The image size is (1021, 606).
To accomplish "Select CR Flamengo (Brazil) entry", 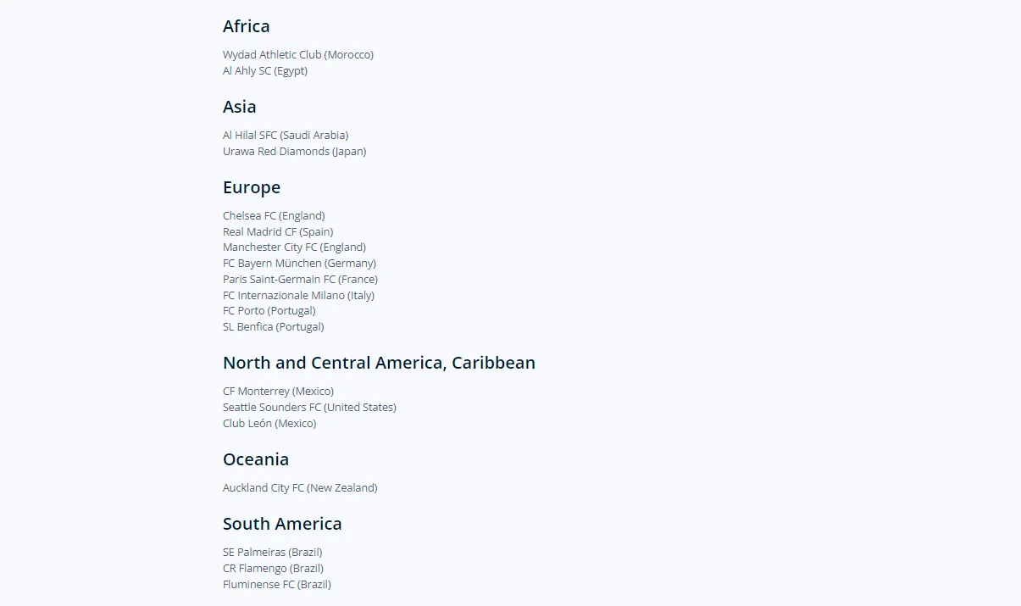I will tap(273, 569).
